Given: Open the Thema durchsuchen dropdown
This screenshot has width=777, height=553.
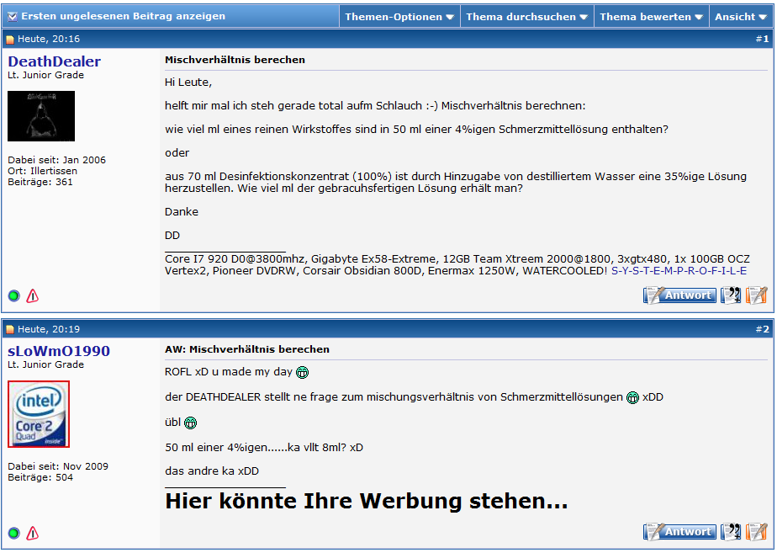Looking at the screenshot, I should pos(526,17).
